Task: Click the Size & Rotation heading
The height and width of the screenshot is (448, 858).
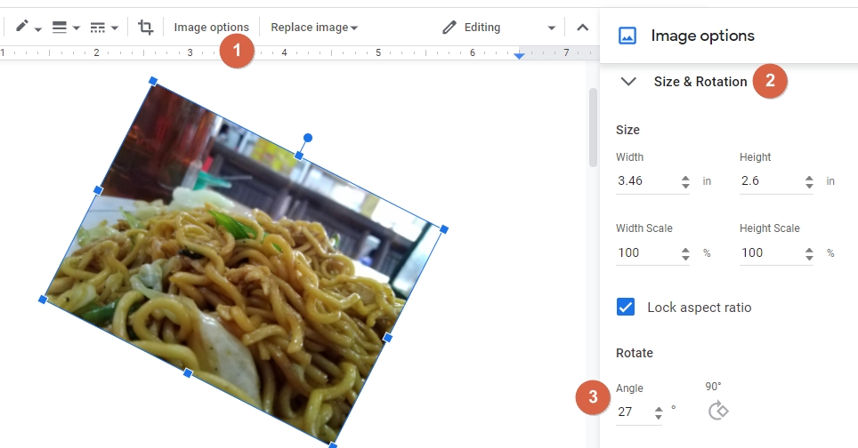Action: pos(700,82)
